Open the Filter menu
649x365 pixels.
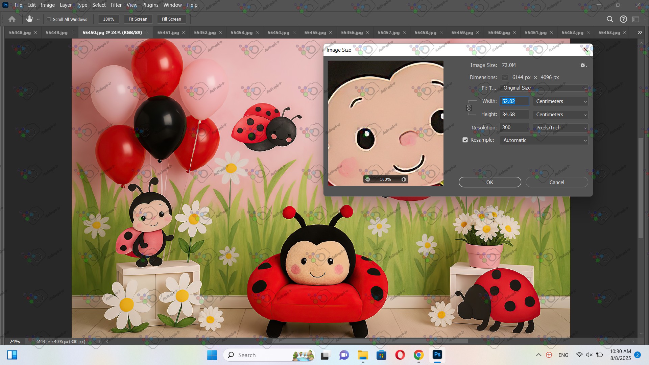[116, 5]
